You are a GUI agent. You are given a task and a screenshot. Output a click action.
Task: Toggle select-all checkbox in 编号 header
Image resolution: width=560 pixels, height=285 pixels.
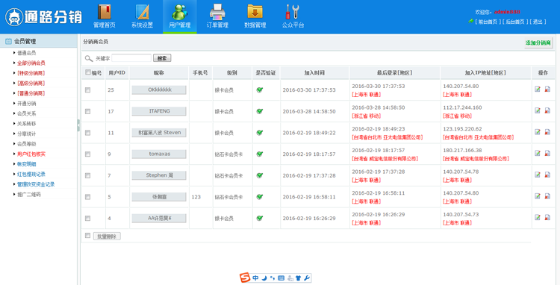pos(88,72)
